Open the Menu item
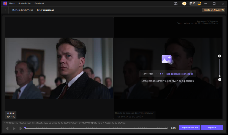The width and height of the screenshot is (228, 135). pyautogui.click(x=12, y=4)
